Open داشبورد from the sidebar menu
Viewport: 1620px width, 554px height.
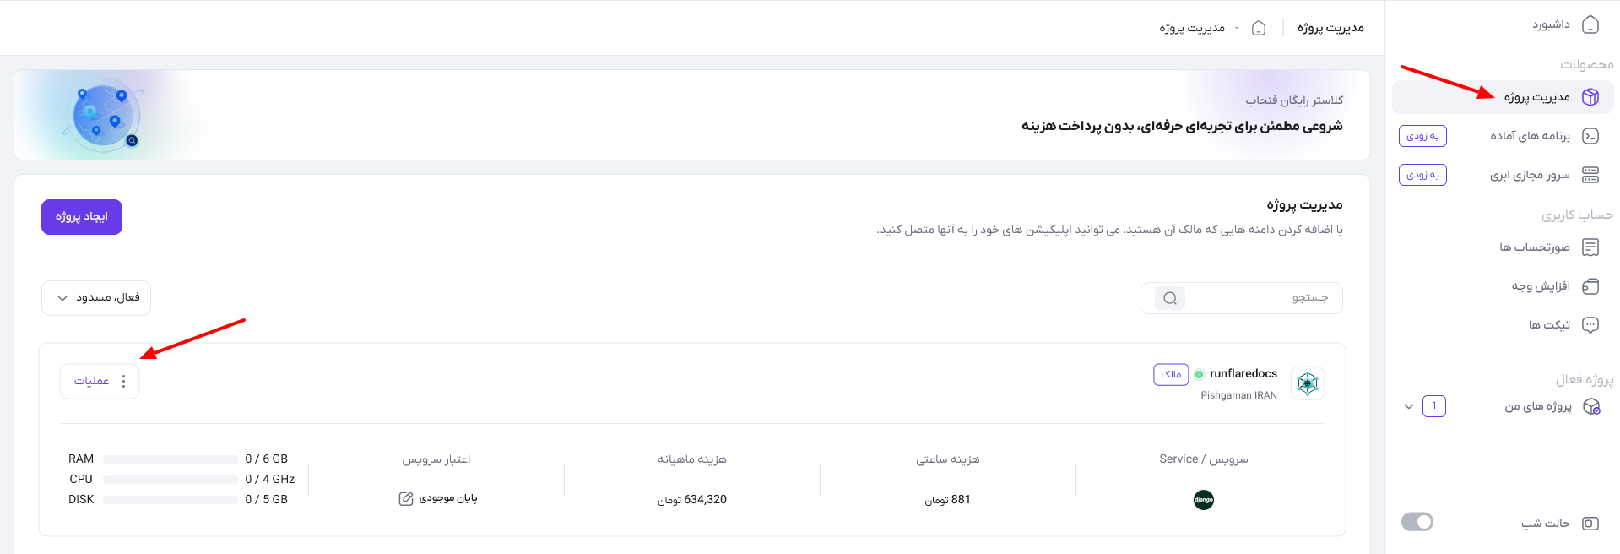1552,24
